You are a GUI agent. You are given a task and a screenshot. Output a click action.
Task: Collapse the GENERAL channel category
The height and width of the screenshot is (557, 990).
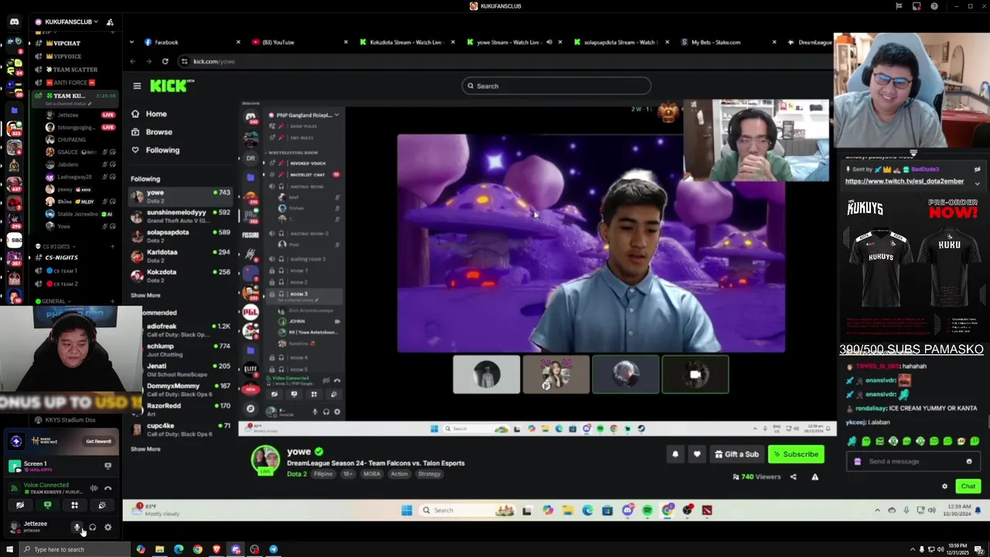pyautogui.click(x=51, y=301)
